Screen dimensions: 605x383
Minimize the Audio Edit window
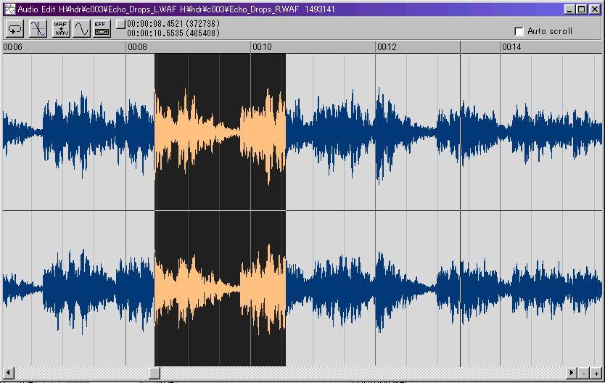(x=570, y=9)
